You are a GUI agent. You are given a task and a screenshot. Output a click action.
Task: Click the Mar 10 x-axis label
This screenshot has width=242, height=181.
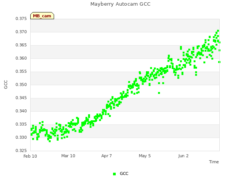coord(68,156)
